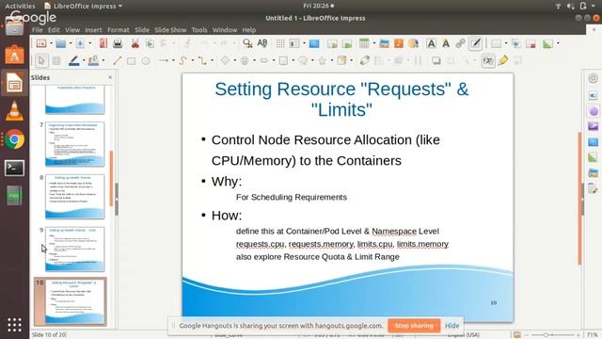Open the Fill Color dropdown arrow
Image resolution: width=602 pixels, height=339 pixels.
(103, 60)
